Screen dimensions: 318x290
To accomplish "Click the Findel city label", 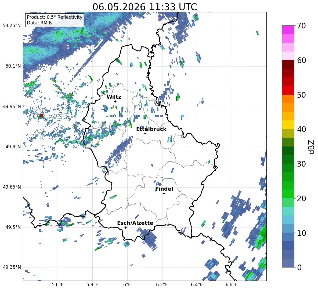I will pos(164,189).
